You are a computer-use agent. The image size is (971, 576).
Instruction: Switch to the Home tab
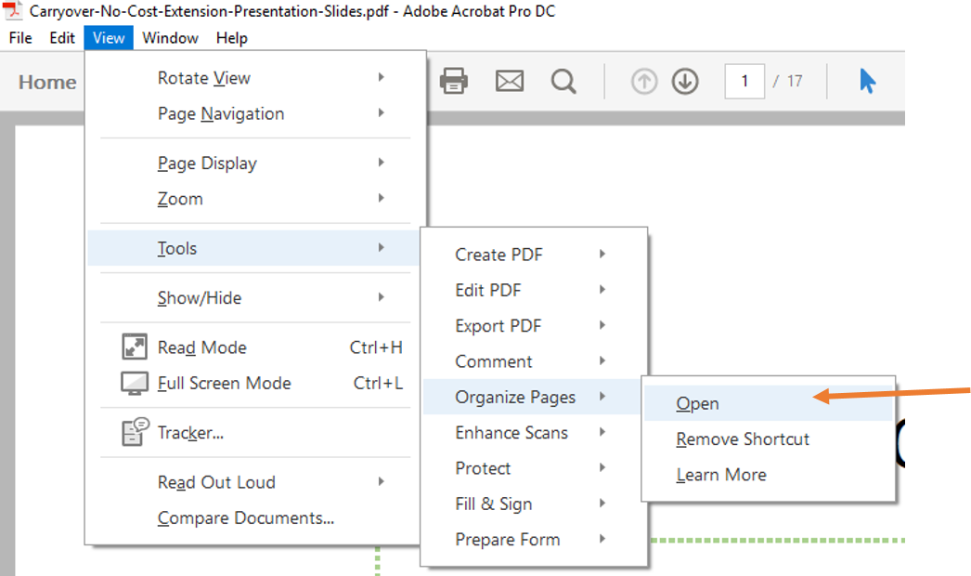tap(47, 82)
